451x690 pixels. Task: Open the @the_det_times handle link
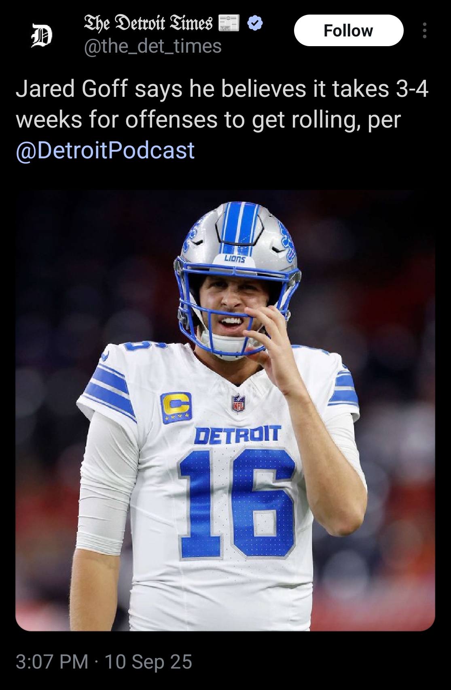point(152,46)
